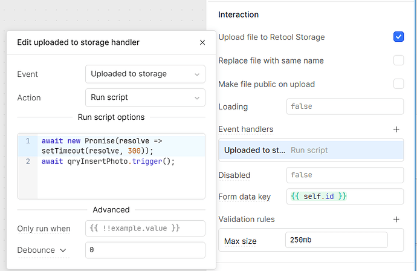Close the edit handler popup
Image resolution: width=417 pixels, height=271 pixels.
pos(202,42)
